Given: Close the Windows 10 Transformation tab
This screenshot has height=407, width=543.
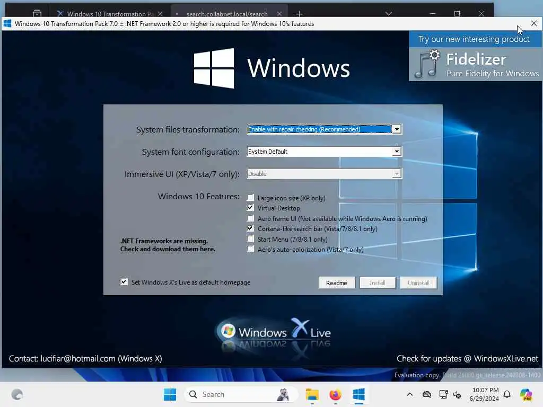Looking at the screenshot, I should tap(160, 14).
